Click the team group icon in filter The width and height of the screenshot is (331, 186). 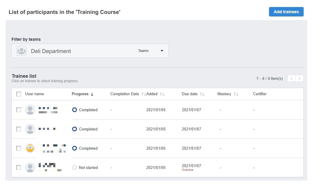[x=21, y=51]
